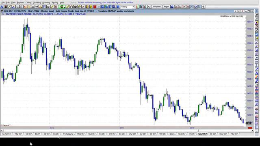
Task: Open the View menu
Action: (x=13, y=2)
